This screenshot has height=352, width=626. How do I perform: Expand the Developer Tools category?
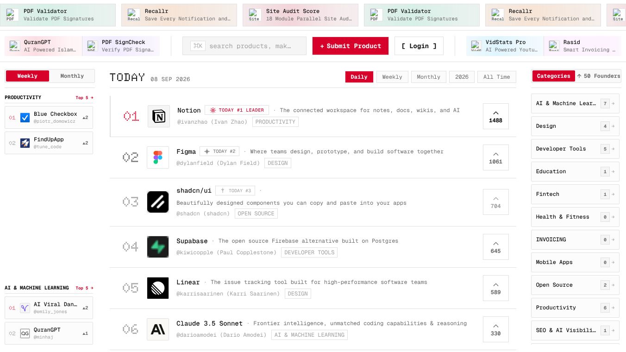tap(575, 149)
